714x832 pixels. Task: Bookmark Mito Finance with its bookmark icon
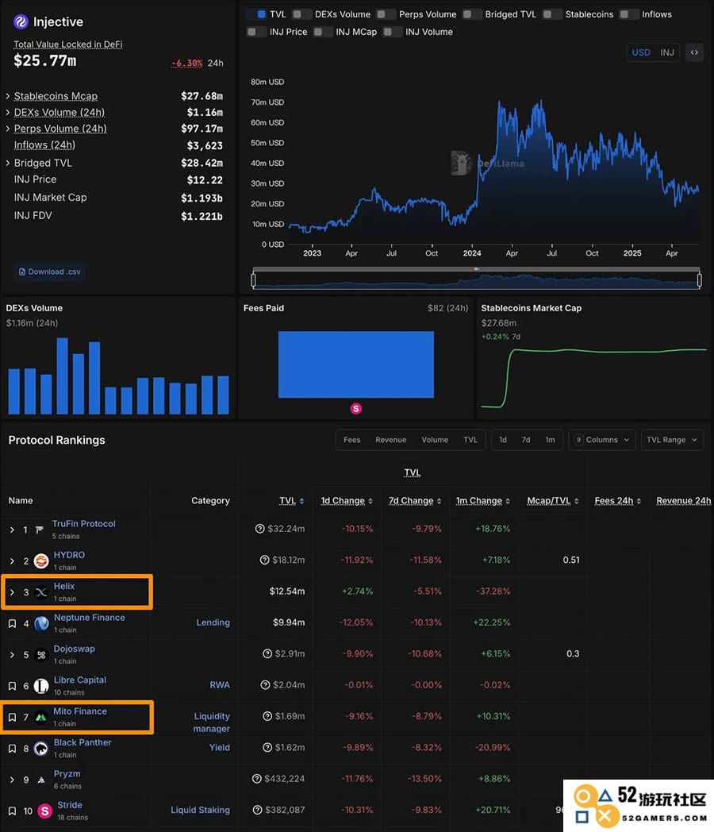[12, 718]
